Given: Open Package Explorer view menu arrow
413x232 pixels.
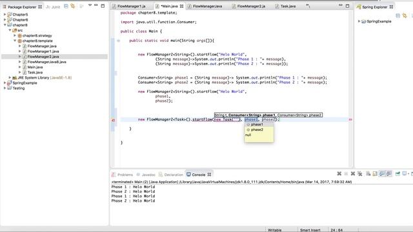Looking at the screenshot, I should [x=90, y=5].
